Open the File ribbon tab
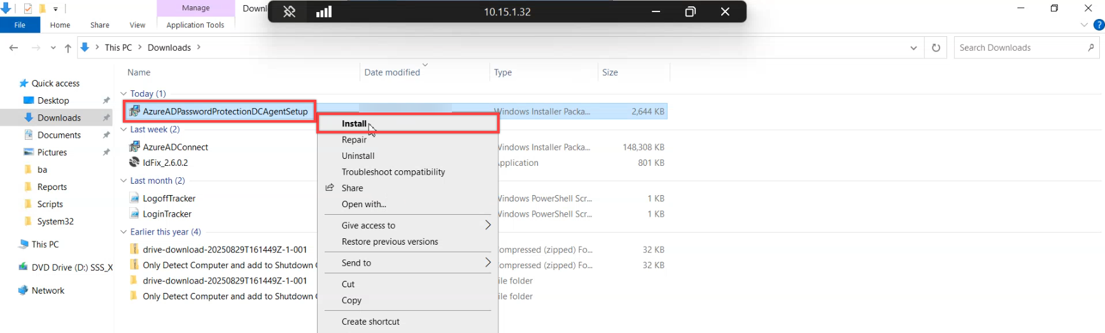Image resolution: width=1105 pixels, height=333 pixels. (x=20, y=25)
